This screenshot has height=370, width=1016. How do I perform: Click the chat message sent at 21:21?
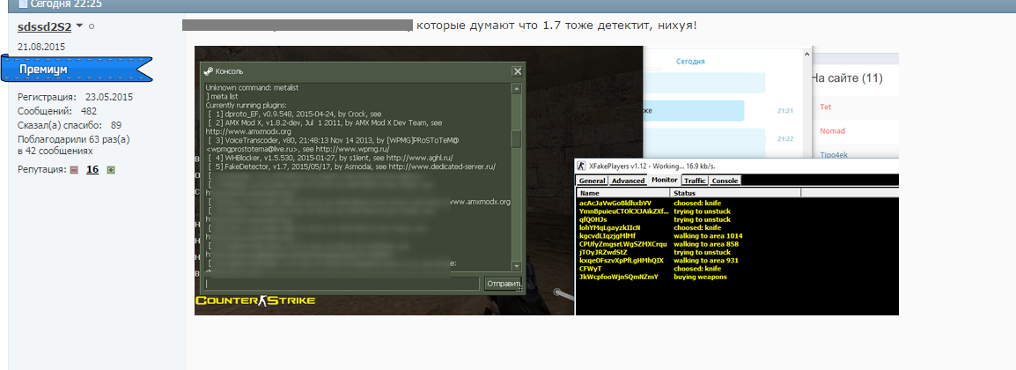(693, 111)
